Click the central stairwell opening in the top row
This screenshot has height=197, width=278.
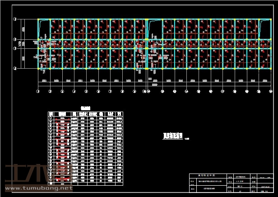(x=154, y=29)
